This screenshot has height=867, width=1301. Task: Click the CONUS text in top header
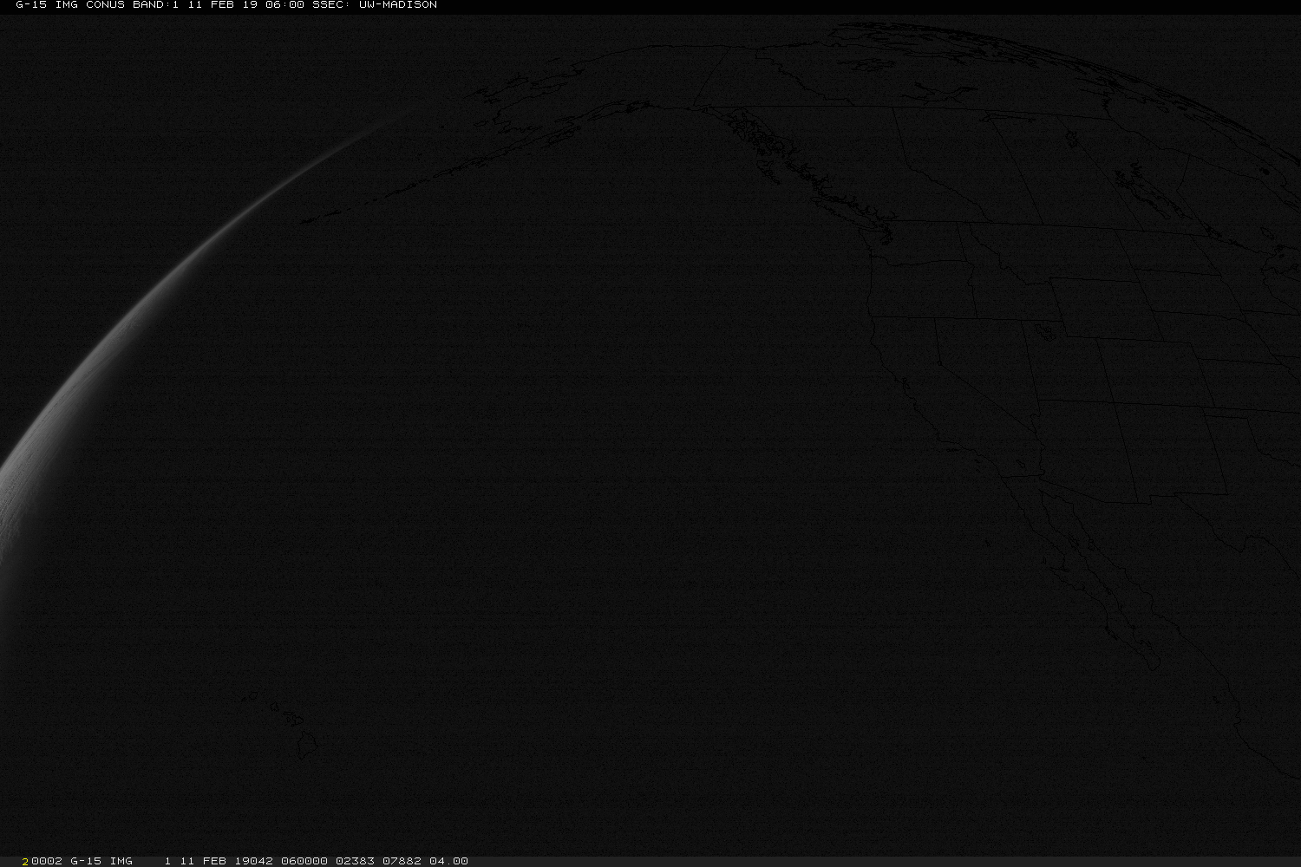point(105,5)
